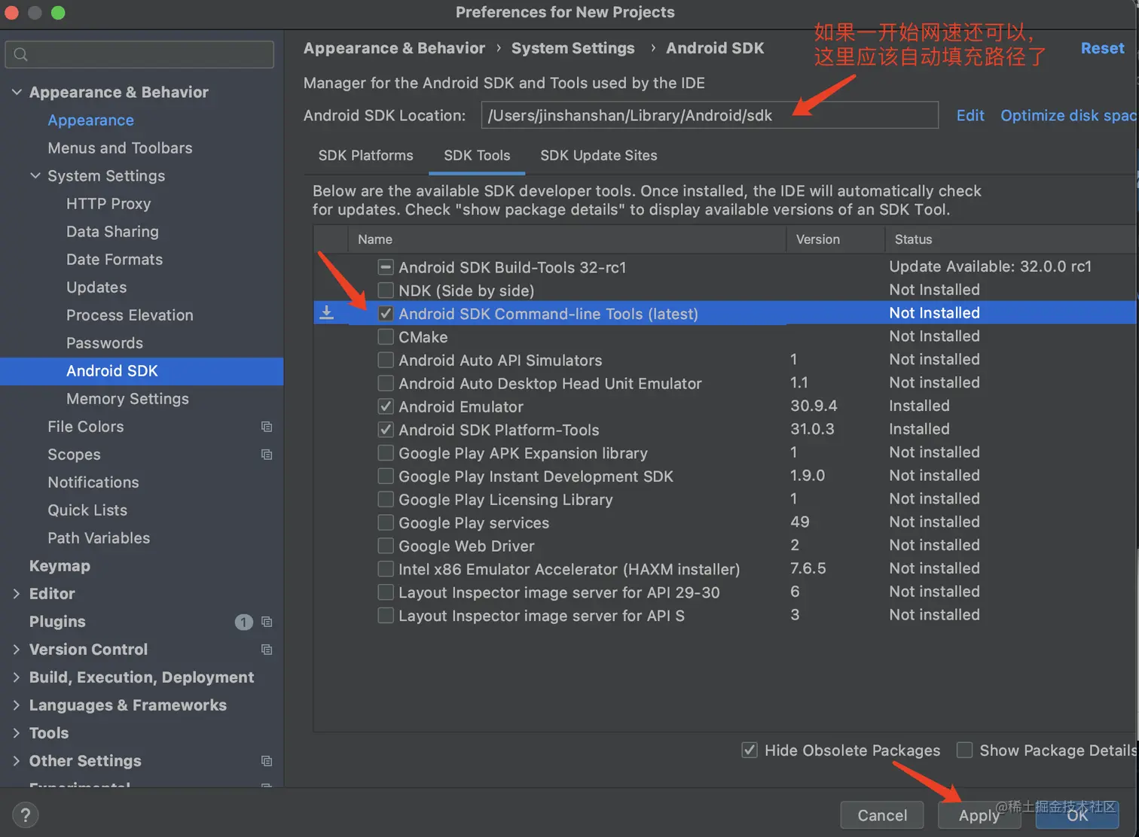Click the Reset link
1139x837 pixels.
(x=1102, y=48)
